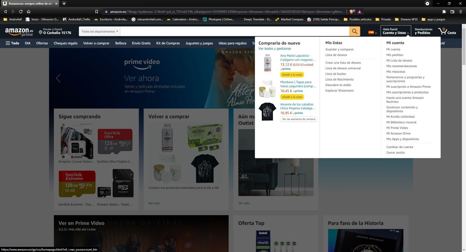This screenshot has width=466, height=252.
Task: Click Cambiar de cuenta link
Action: [x=400, y=147]
